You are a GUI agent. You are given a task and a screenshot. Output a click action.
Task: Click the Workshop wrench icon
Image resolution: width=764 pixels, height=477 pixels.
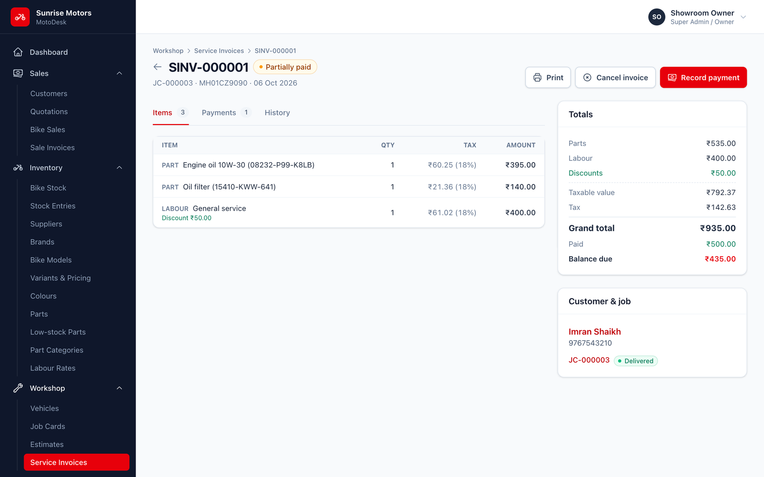pos(18,388)
